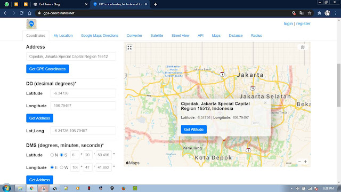The image size is (341, 192).
Task: Open Google Maps Directions tab
Action: [100, 36]
